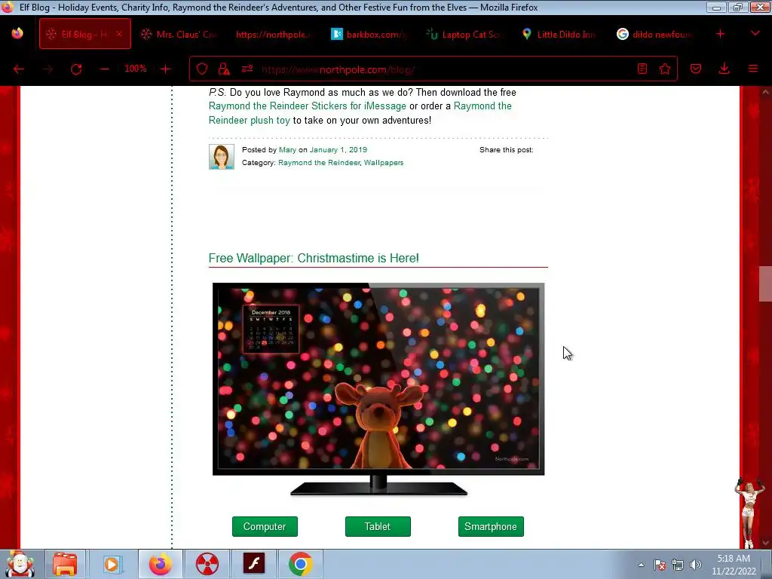Screen dimensions: 772x579
Task: Show hidden tray icons arrow
Action: (x=641, y=565)
